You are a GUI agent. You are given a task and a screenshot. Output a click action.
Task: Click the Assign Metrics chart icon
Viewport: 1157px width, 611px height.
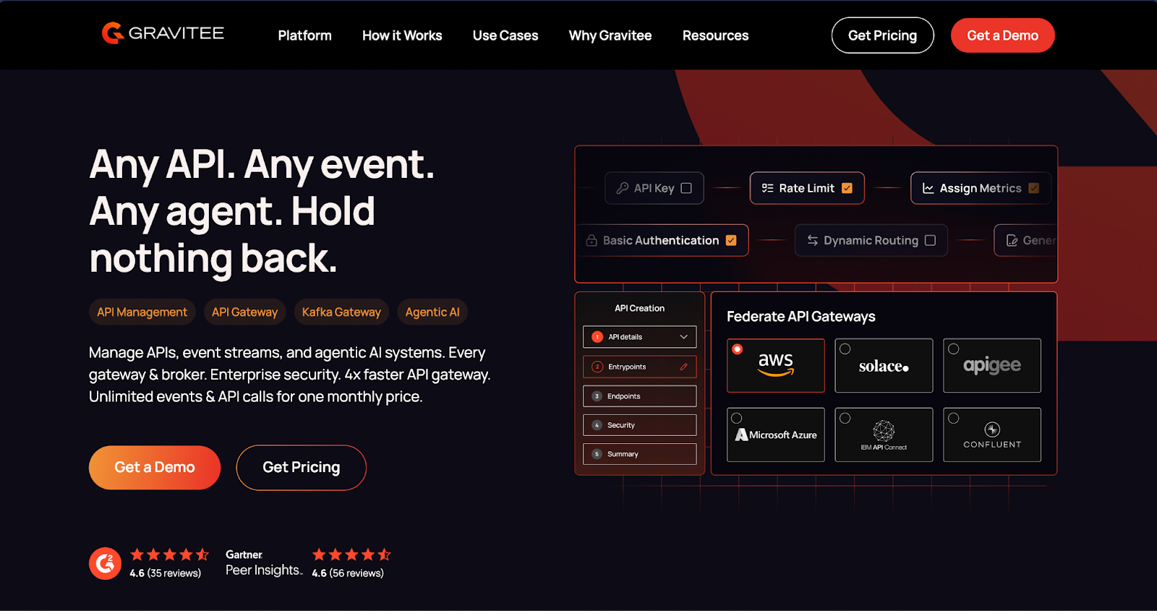[x=928, y=188]
